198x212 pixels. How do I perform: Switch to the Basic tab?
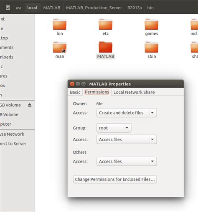[x=75, y=92]
